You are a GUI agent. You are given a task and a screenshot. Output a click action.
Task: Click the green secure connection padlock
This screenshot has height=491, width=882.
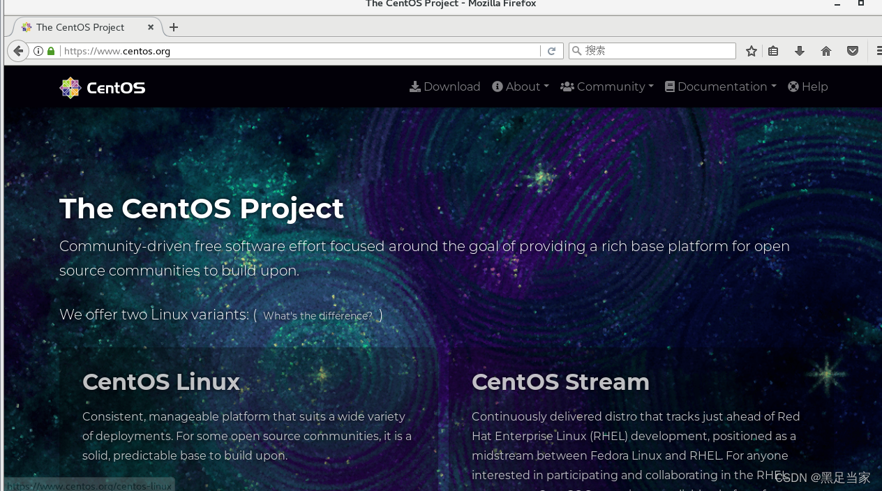point(51,51)
